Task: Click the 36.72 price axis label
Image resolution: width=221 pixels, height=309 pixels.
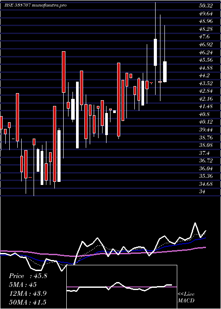Action: (206, 161)
